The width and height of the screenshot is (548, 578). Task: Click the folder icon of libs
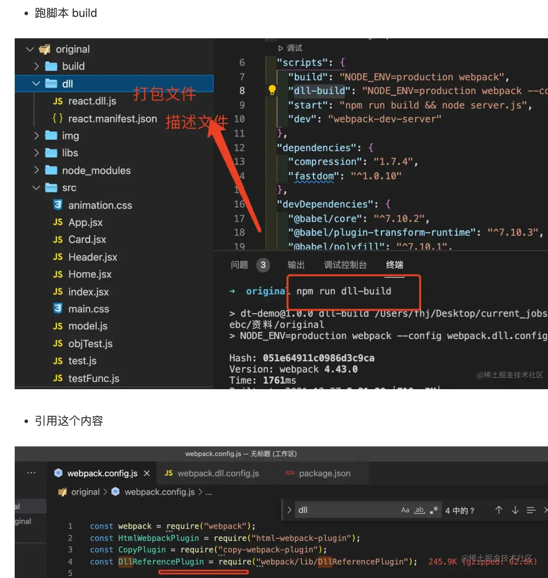point(51,153)
